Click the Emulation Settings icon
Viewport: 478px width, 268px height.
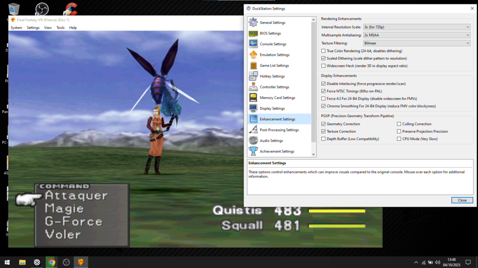[x=253, y=55]
